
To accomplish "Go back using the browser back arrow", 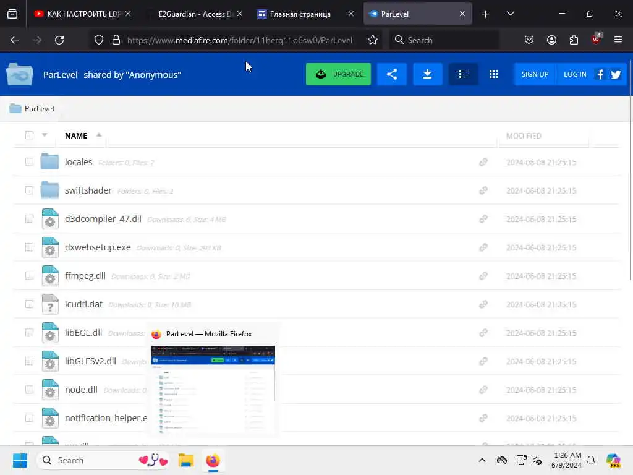I will tap(15, 40).
